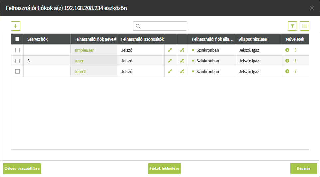The image size is (320, 177).
Task: Select the suser row checkbox
Action: coord(17,61)
